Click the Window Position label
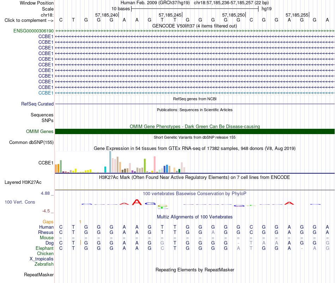 (37, 3)
